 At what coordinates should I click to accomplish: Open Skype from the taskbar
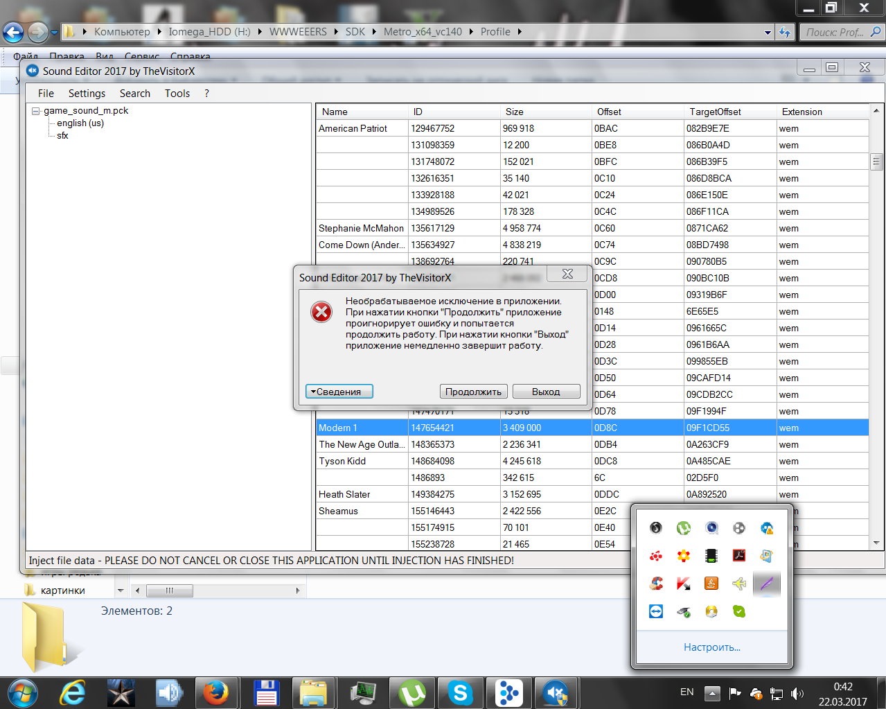[460, 692]
